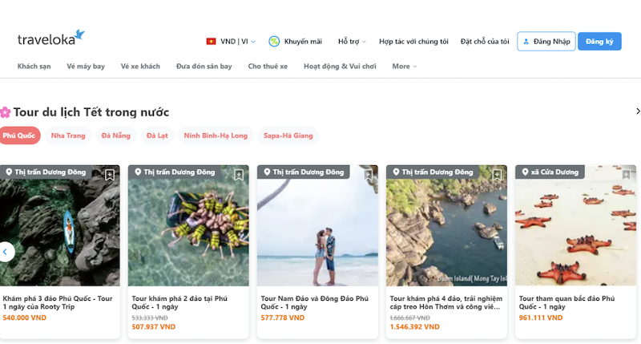Go to Vé máy bay section
Image resolution: width=641 pixels, height=344 pixels.
pos(86,67)
